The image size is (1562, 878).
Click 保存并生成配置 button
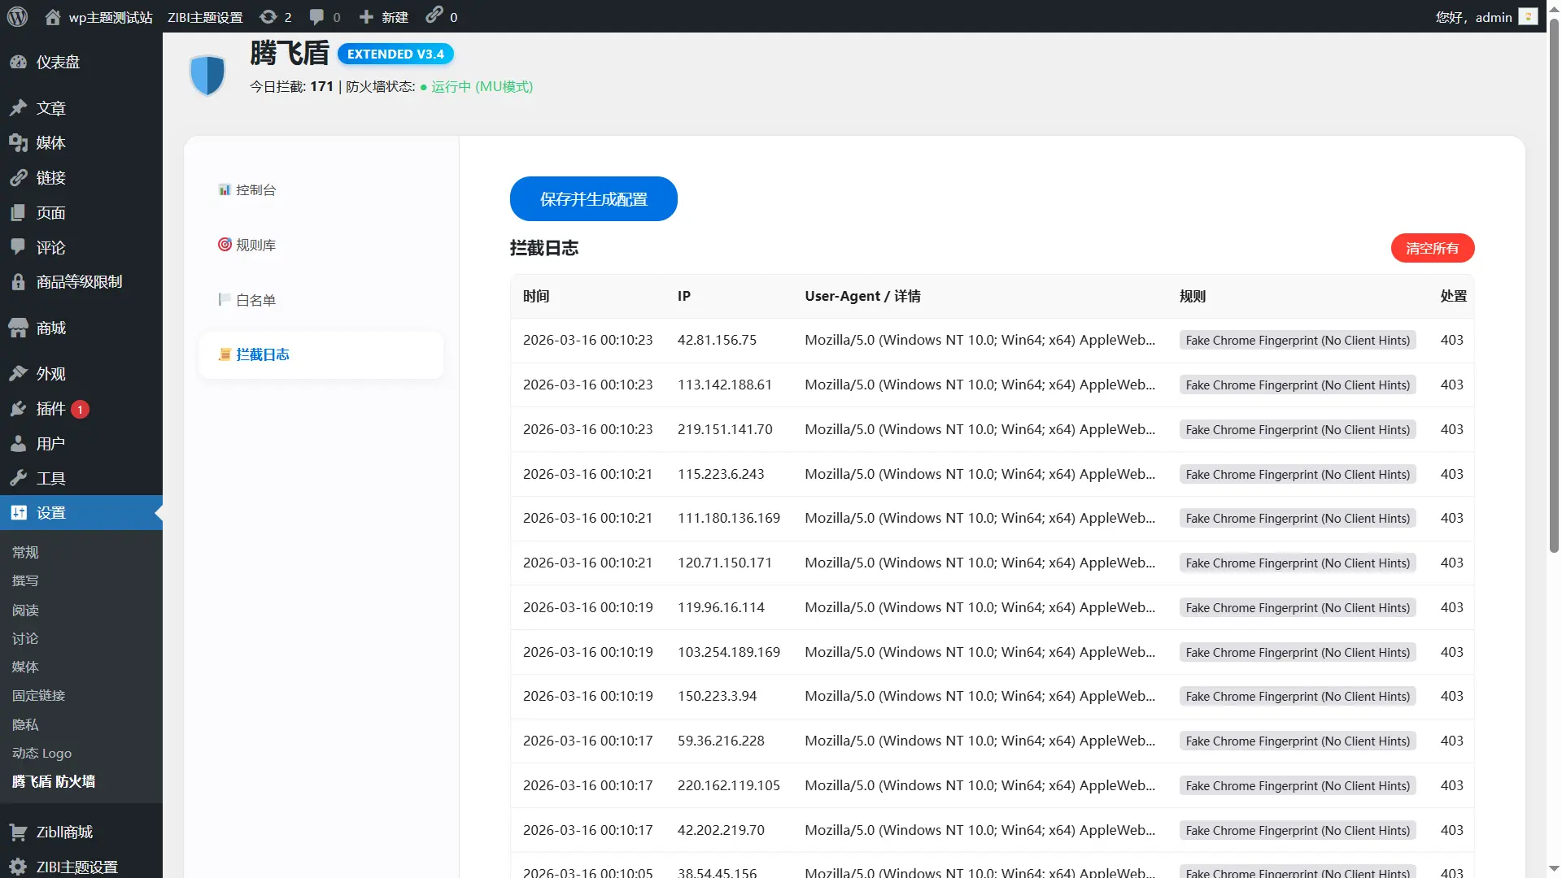(x=593, y=198)
